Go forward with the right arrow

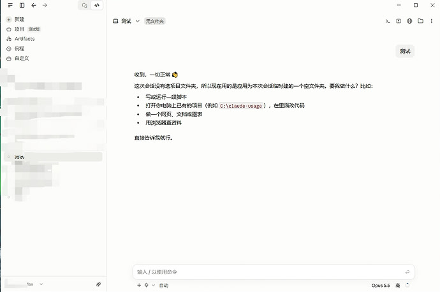pos(45,5)
